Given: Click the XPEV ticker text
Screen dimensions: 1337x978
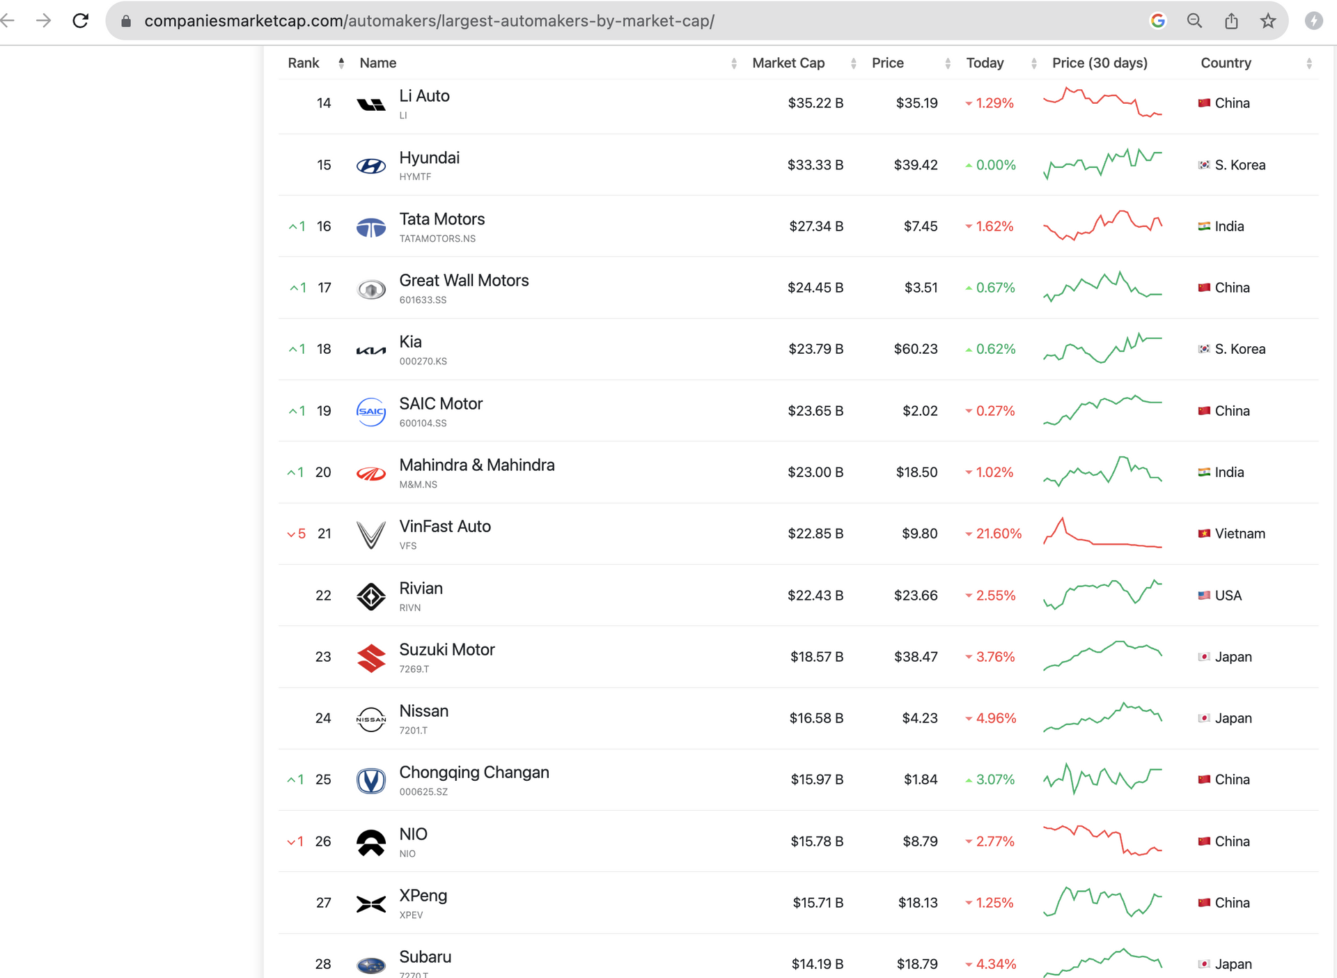Looking at the screenshot, I should click(411, 915).
